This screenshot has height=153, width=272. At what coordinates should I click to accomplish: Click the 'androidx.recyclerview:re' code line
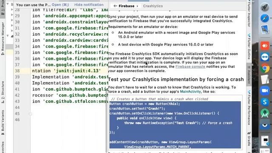[x=70, y=34]
